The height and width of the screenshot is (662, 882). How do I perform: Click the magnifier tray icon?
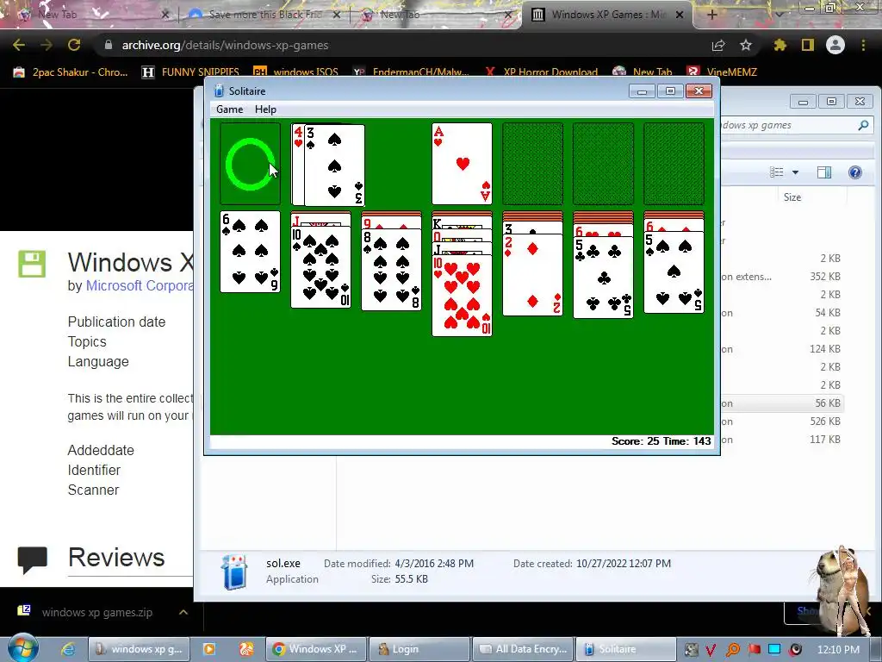(733, 650)
